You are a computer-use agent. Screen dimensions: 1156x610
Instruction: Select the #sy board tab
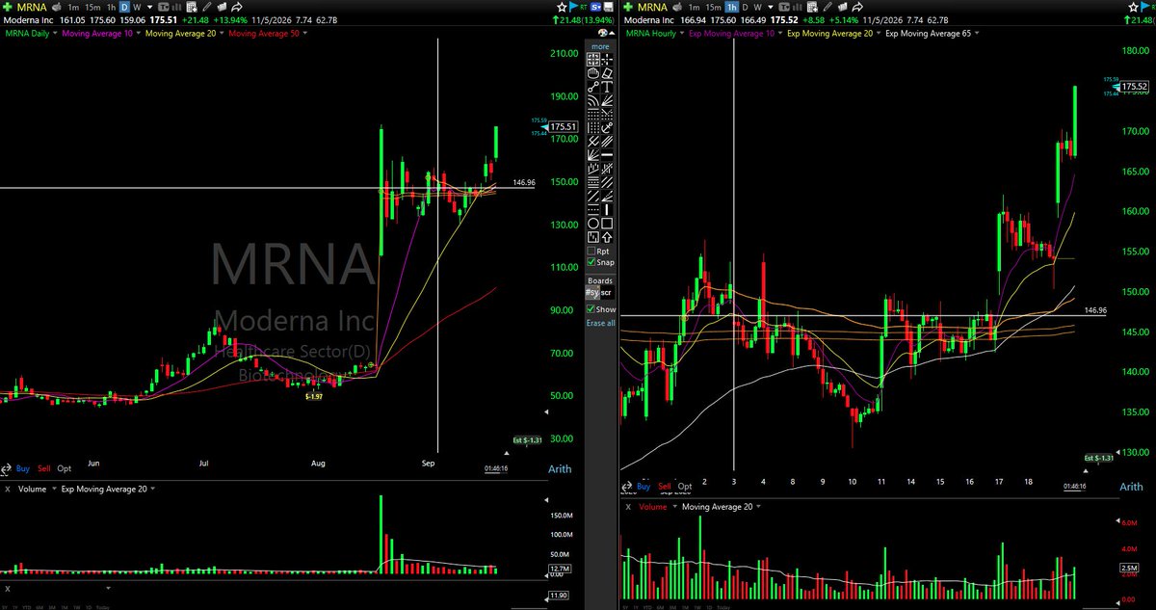point(591,292)
